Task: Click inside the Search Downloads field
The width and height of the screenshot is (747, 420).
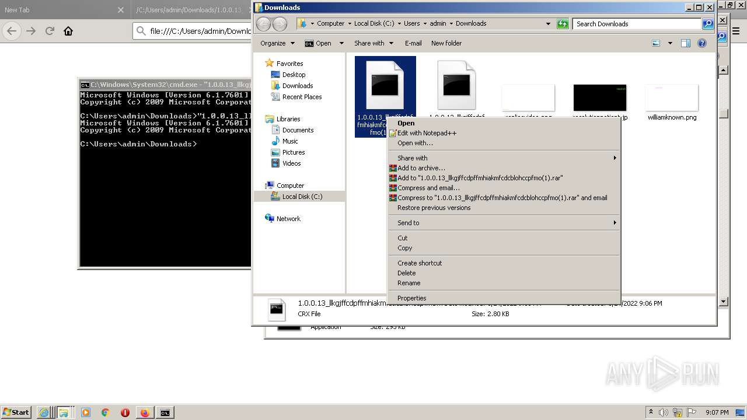Action: pyautogui.click(x=638, y=24)
